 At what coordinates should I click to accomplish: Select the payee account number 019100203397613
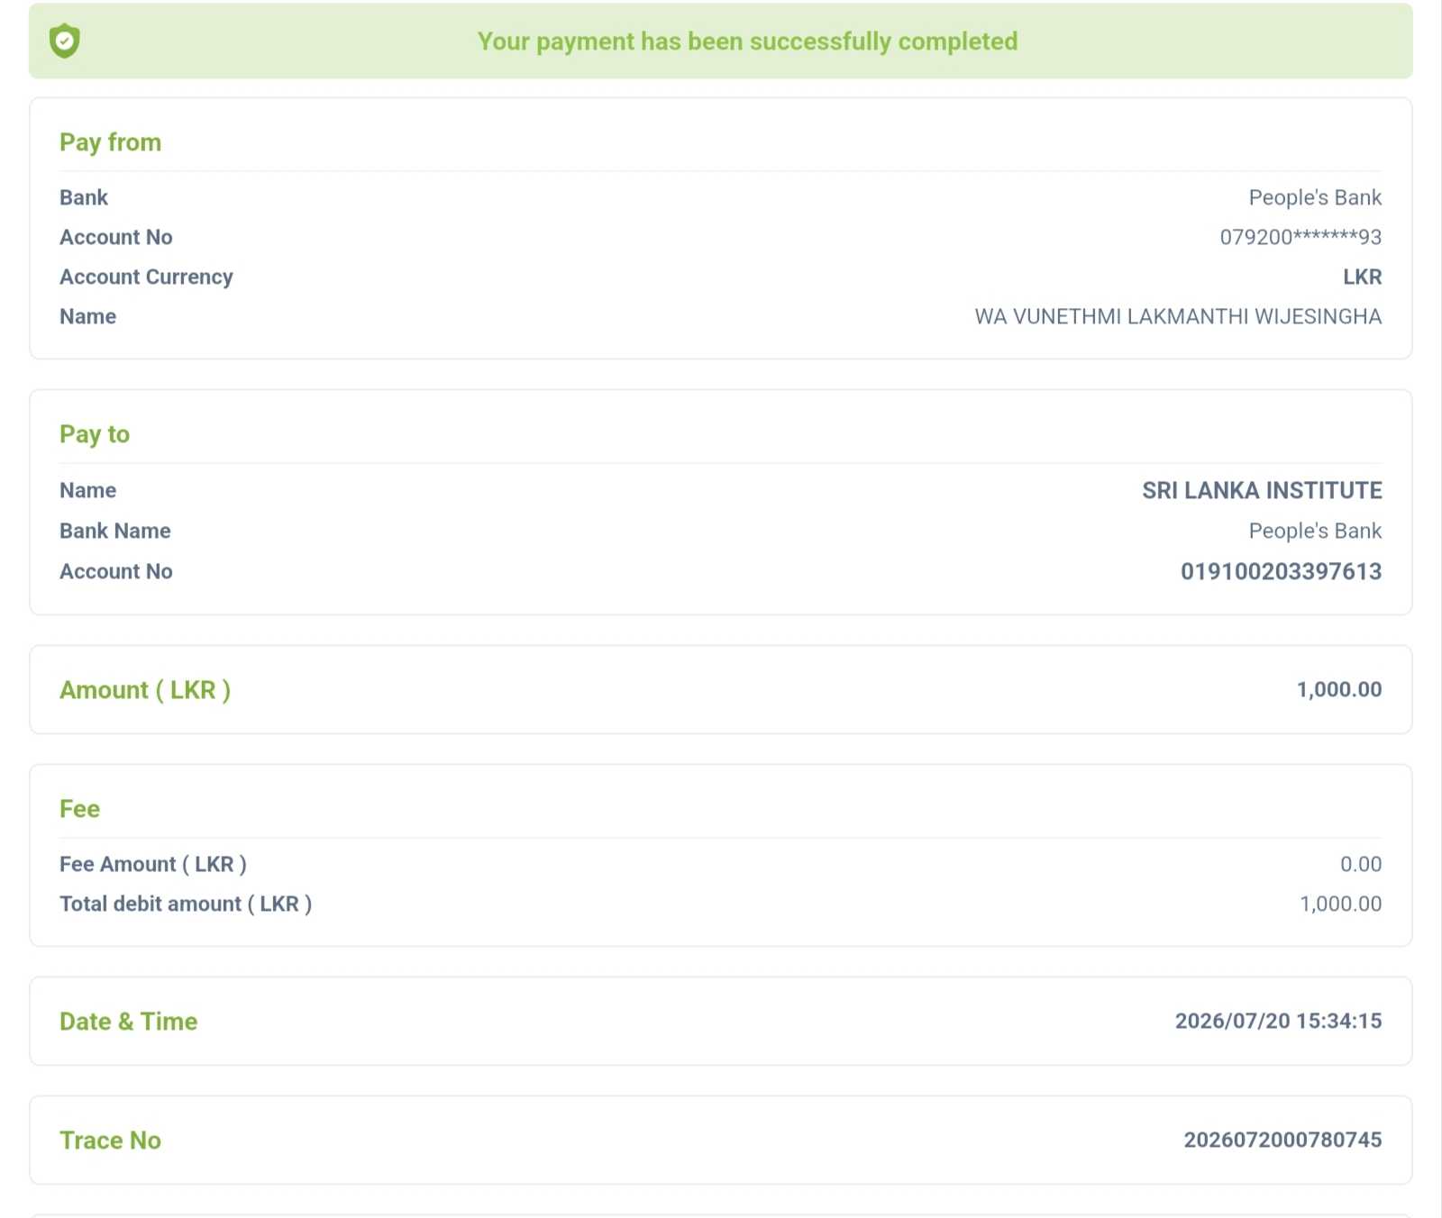(1281, 571)
